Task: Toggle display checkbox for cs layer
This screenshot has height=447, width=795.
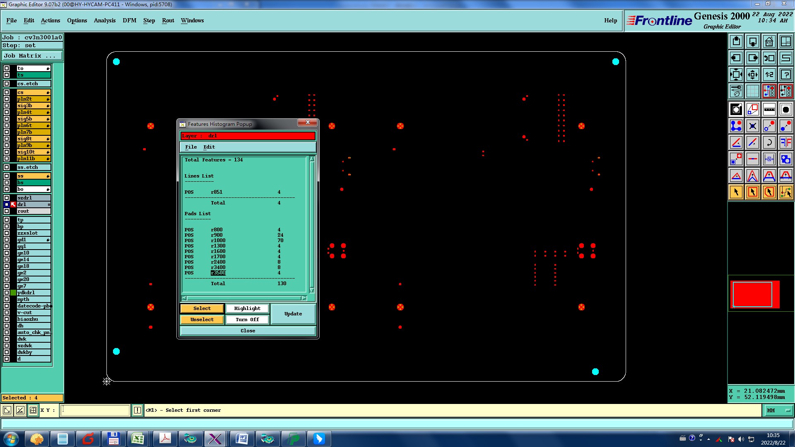Action: click(x=7, y=92)
